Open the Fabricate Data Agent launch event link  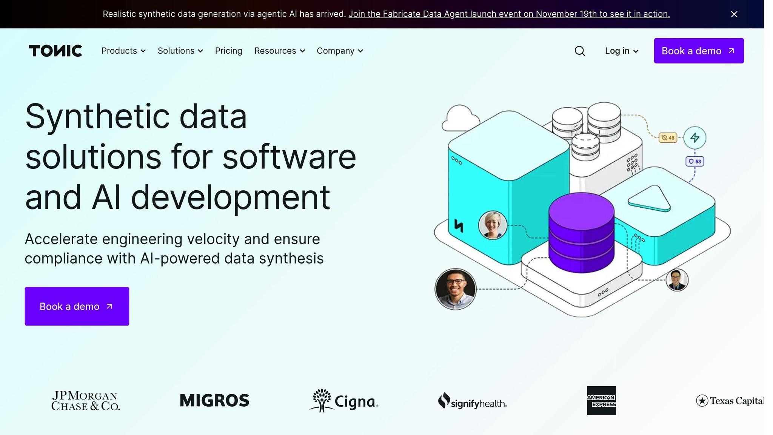click(510, 14)
